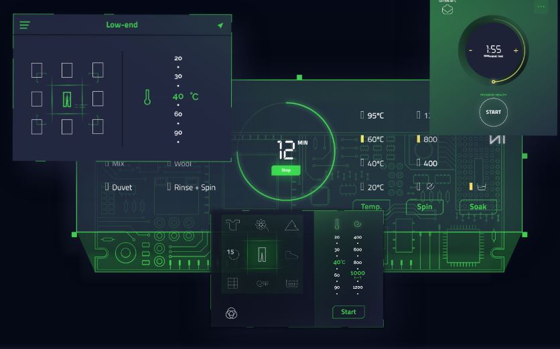
Task: Pick the 15-minute quick wash icon
Action: point(232,254)
